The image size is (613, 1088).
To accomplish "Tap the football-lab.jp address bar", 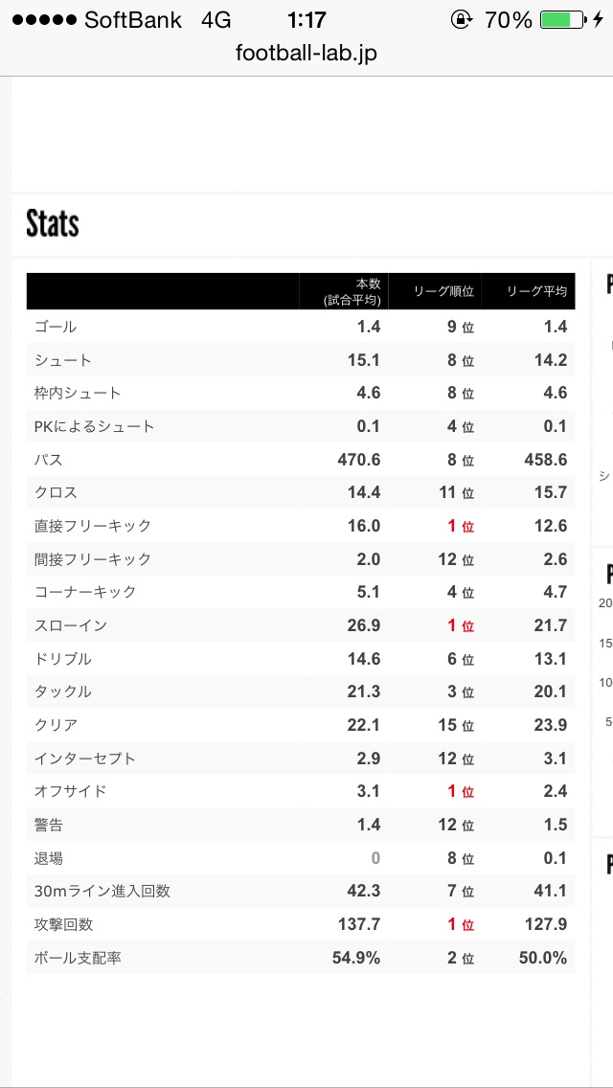I will pyautogui.click(x=306, y=54).
